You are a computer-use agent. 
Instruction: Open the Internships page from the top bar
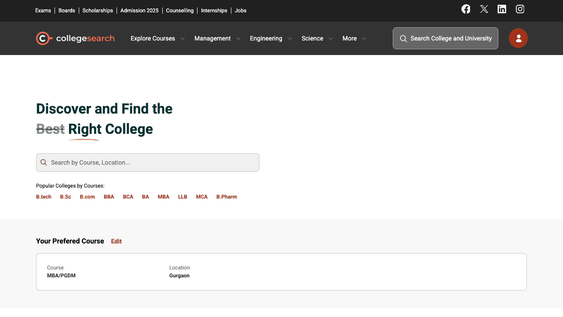[x=214, y=10]
